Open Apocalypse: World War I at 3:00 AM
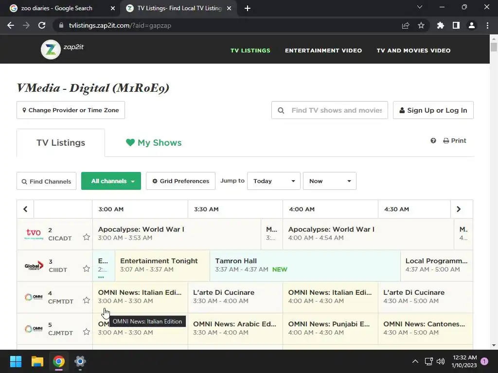This screenshot has width=498, height=373. 177,234
